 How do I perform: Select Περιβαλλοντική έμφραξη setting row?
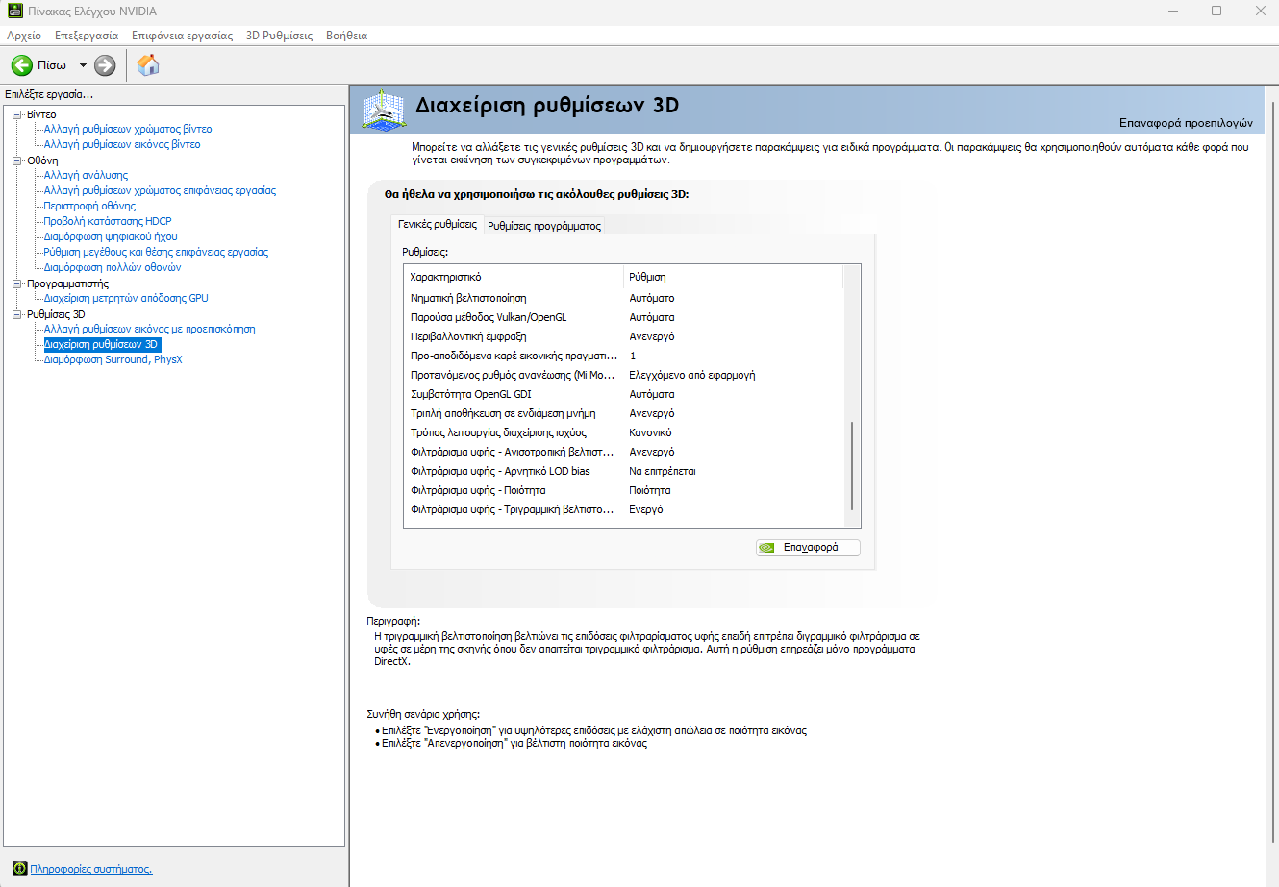point(468,336)
